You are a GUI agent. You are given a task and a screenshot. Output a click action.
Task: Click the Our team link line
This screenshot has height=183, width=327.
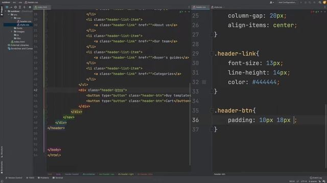[x=135, y=41]
